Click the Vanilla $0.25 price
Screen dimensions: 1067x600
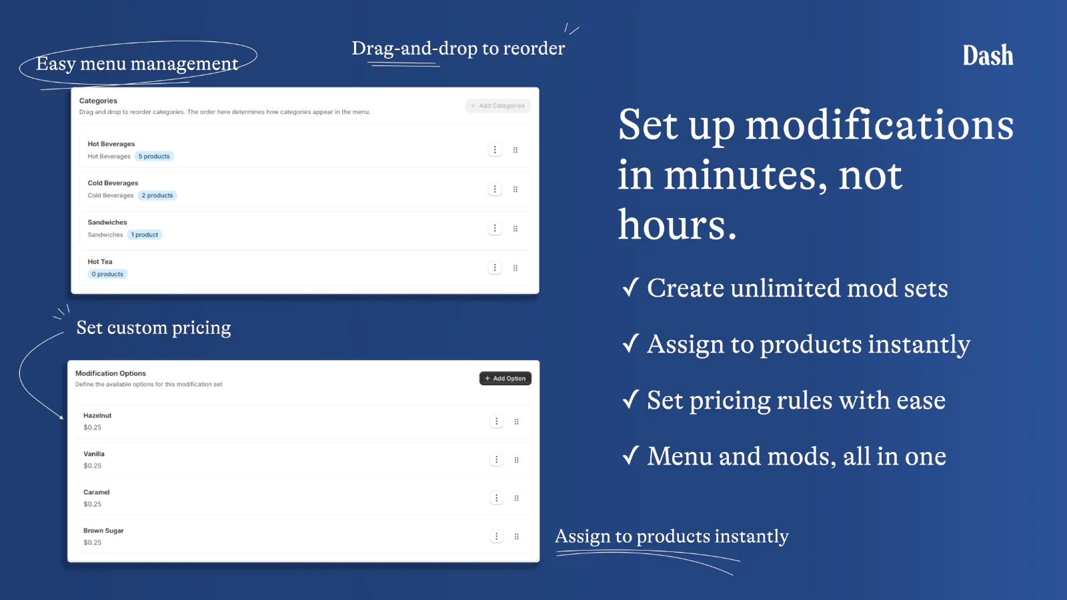[x=93, y=466]
